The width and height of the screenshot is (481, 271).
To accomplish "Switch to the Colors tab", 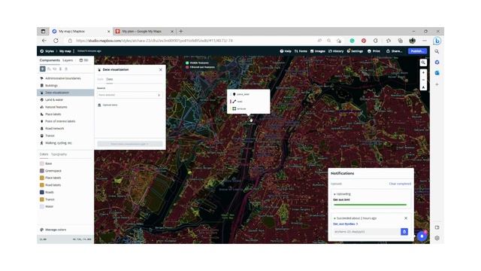I will point(44,154).
